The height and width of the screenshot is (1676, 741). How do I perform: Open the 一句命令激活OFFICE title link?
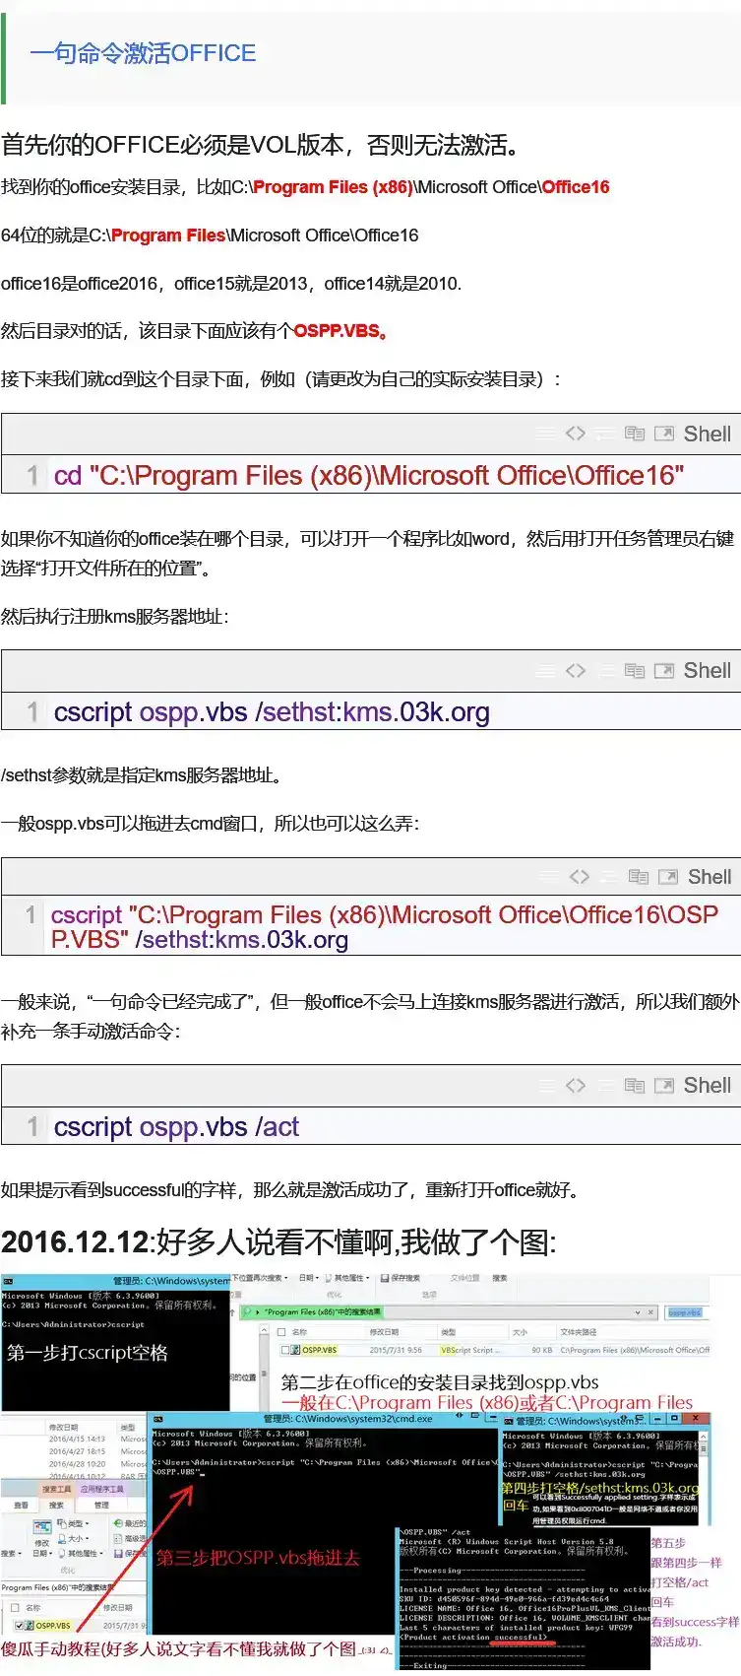click(143, 53)
